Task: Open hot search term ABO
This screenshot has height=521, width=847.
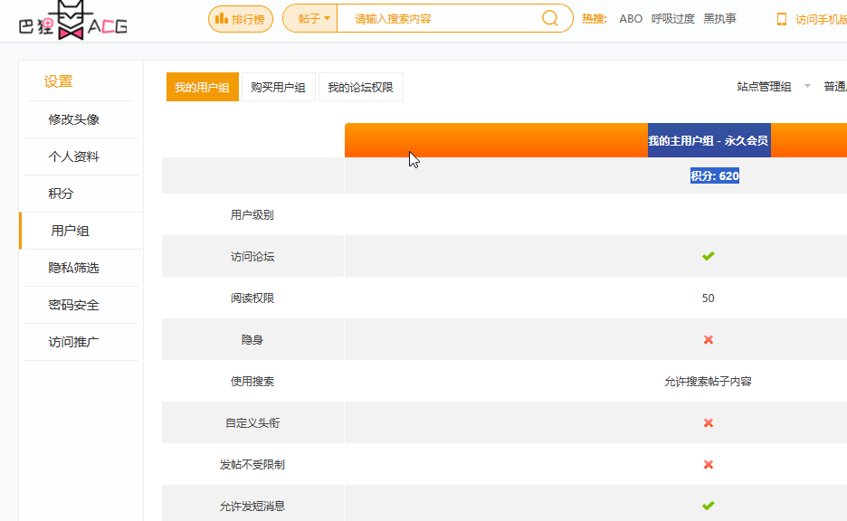Action: click(x=631, y=19)
